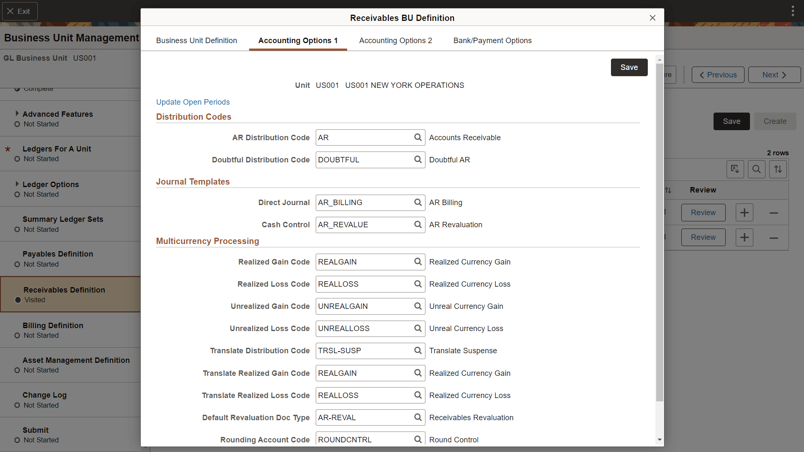Image resolution: width=804 pixels, height=452 pixels.
Task: Expand the Advanced Features section
Action: (17, 113)
